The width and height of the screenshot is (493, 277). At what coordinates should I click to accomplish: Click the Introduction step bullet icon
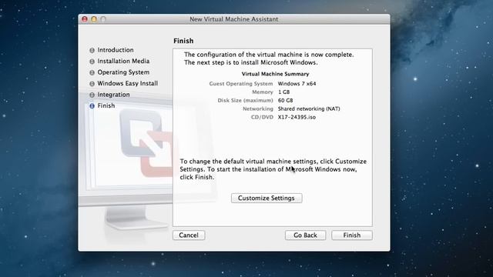pyautogui.click(x=92, y=50)
